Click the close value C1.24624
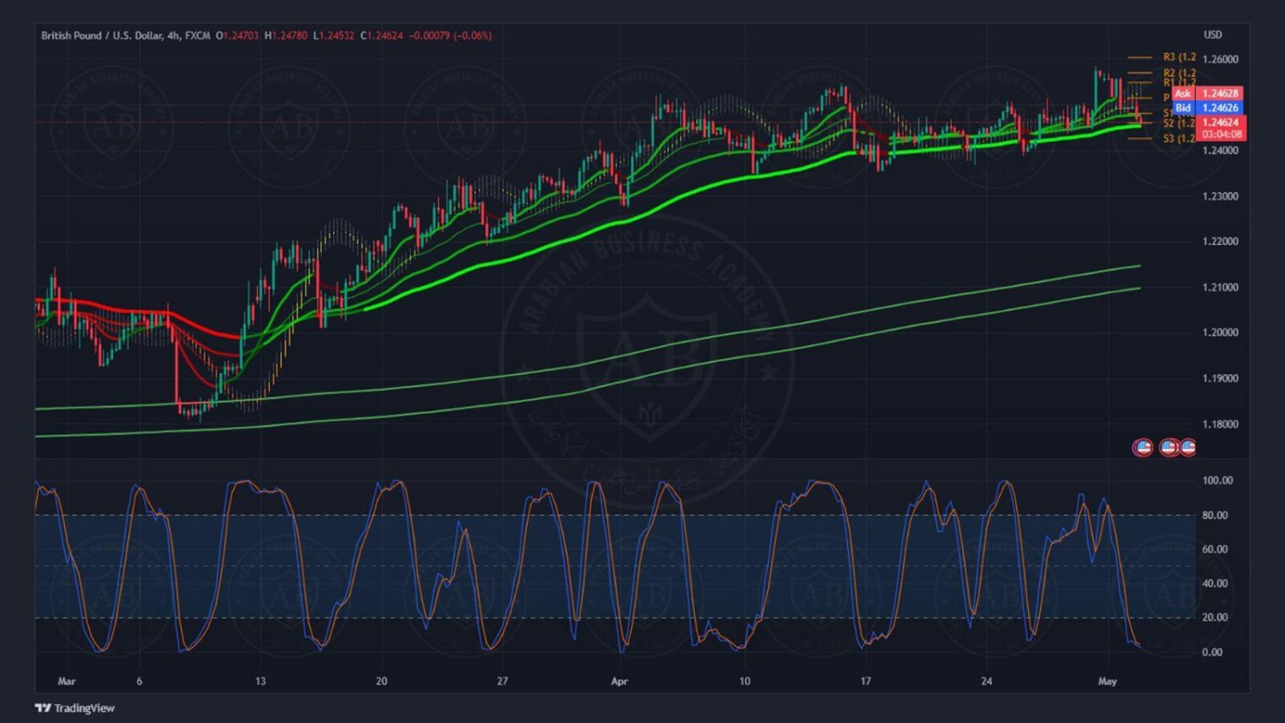Screen dimensions: 1285x723 tap(382, 36)
